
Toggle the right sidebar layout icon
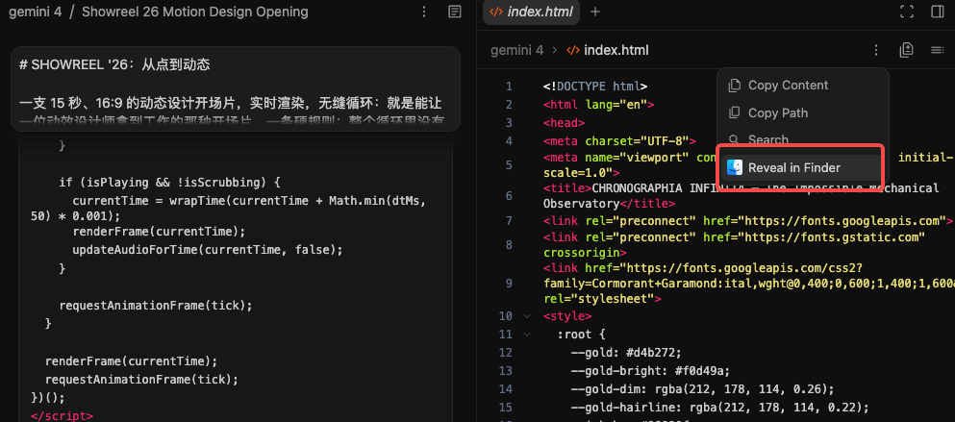pos(938,12)
